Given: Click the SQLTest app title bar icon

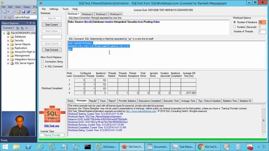Looking at the screenshot, I should (x=41, y=3).
